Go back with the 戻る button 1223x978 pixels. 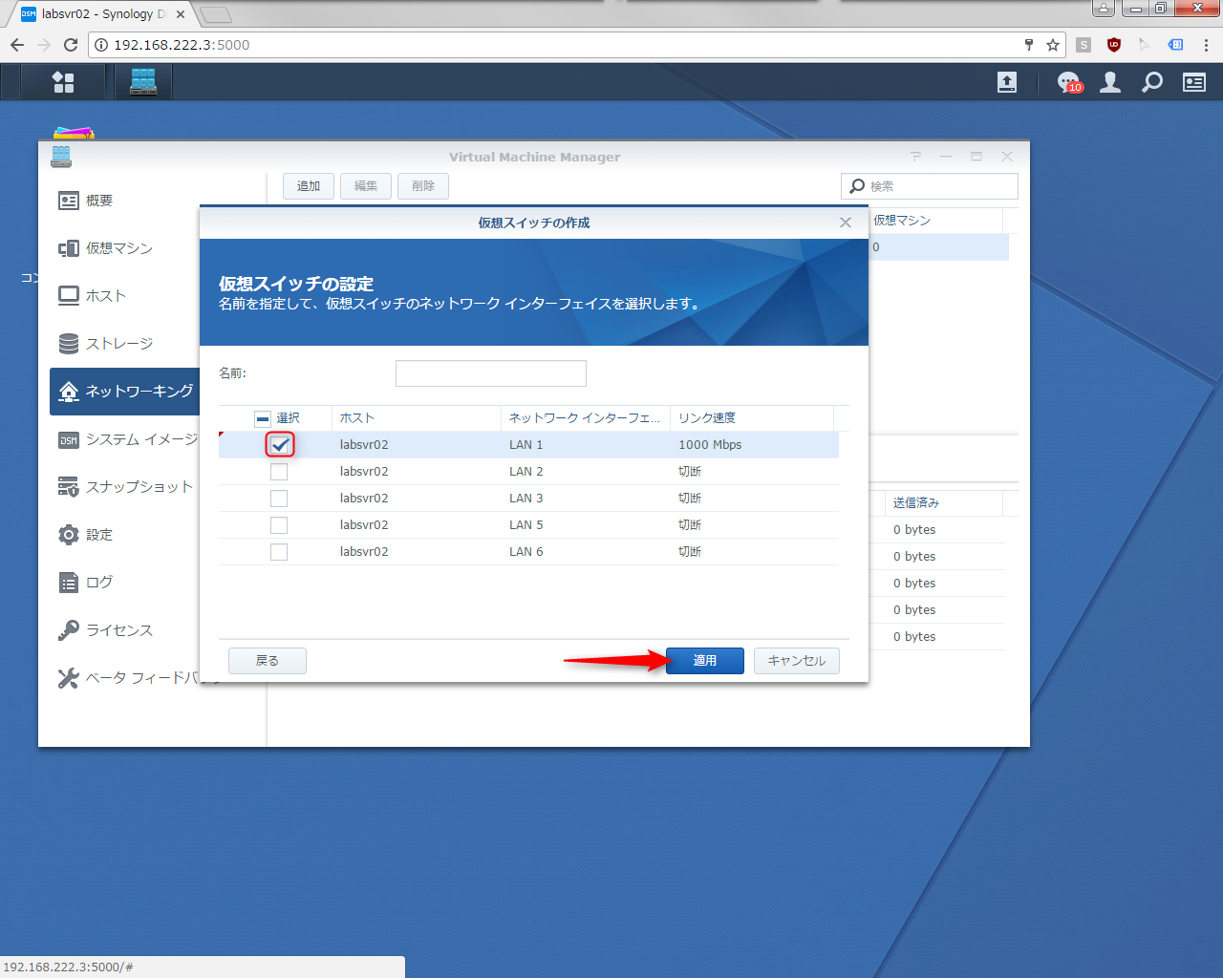(x=268, y=661)
